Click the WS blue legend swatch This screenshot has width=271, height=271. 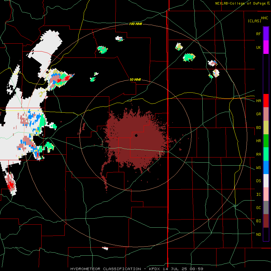click(266, 167)
